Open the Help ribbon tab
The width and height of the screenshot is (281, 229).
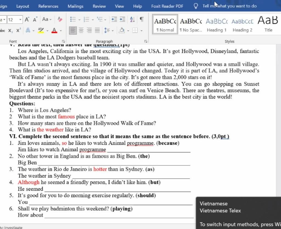click(x=137, y=6)
